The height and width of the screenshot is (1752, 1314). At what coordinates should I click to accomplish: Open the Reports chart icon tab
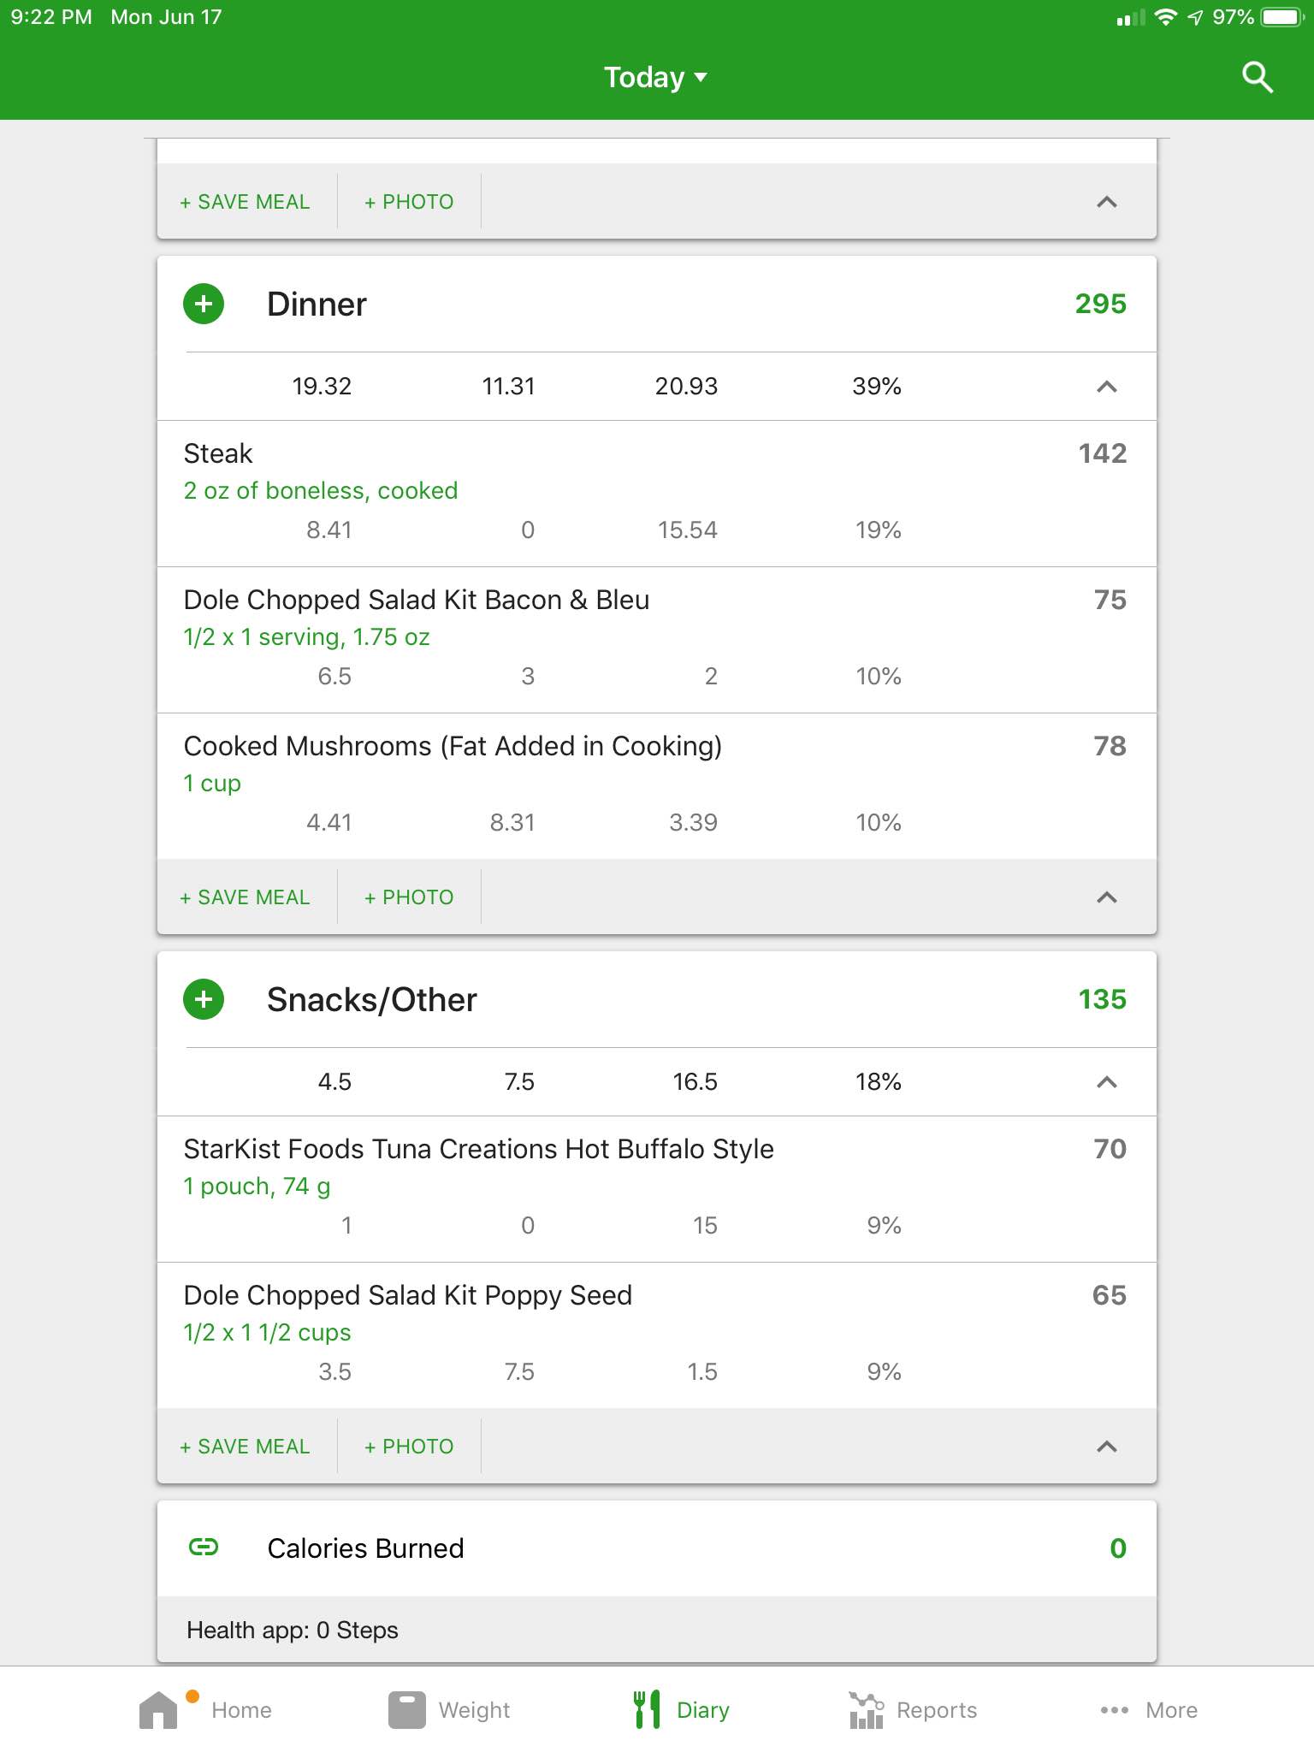[866, 1710]
